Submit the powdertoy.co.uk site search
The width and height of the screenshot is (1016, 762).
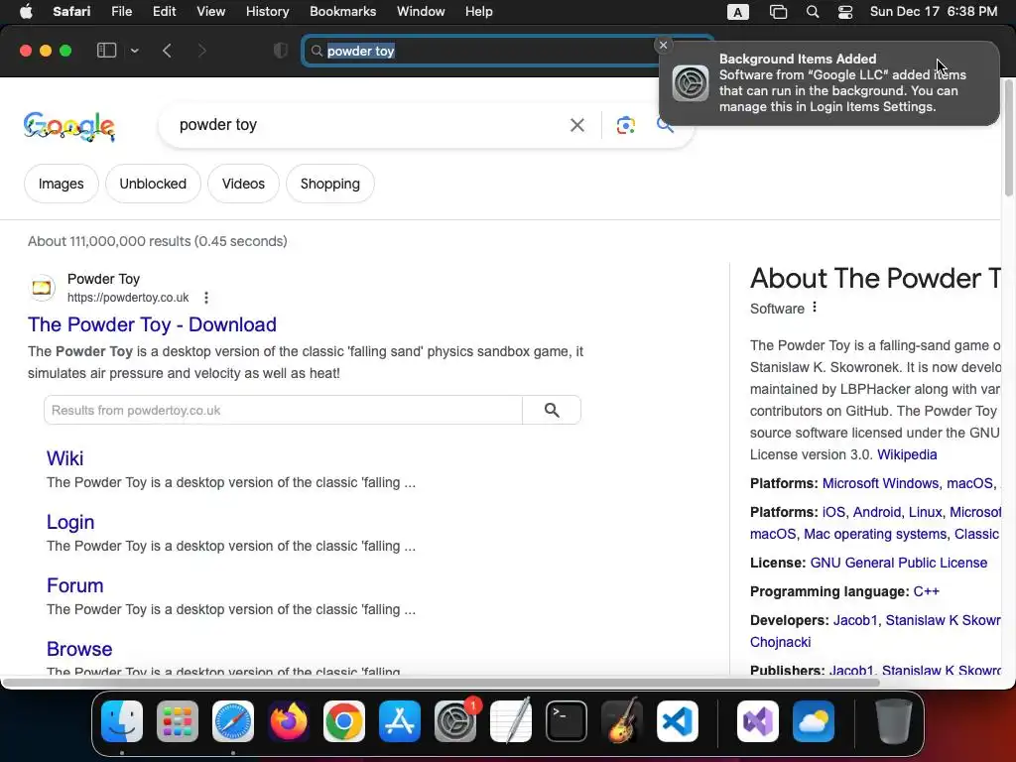click(552, 410)
